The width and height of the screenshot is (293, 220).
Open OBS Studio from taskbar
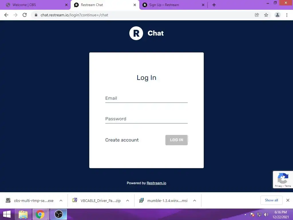[58, 214]
